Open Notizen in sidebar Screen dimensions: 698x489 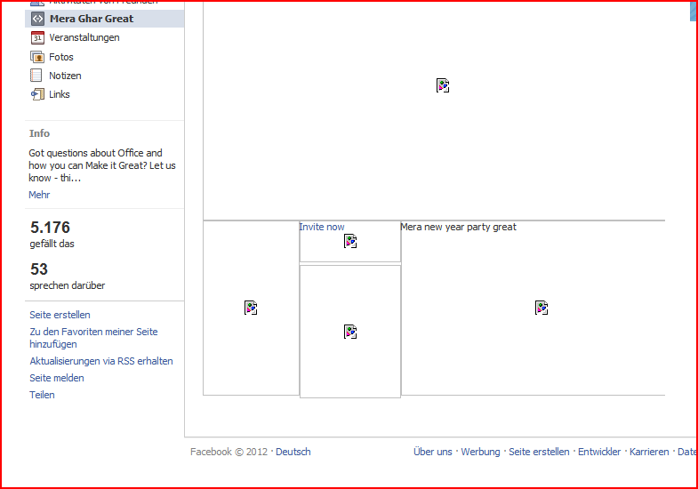65,76
